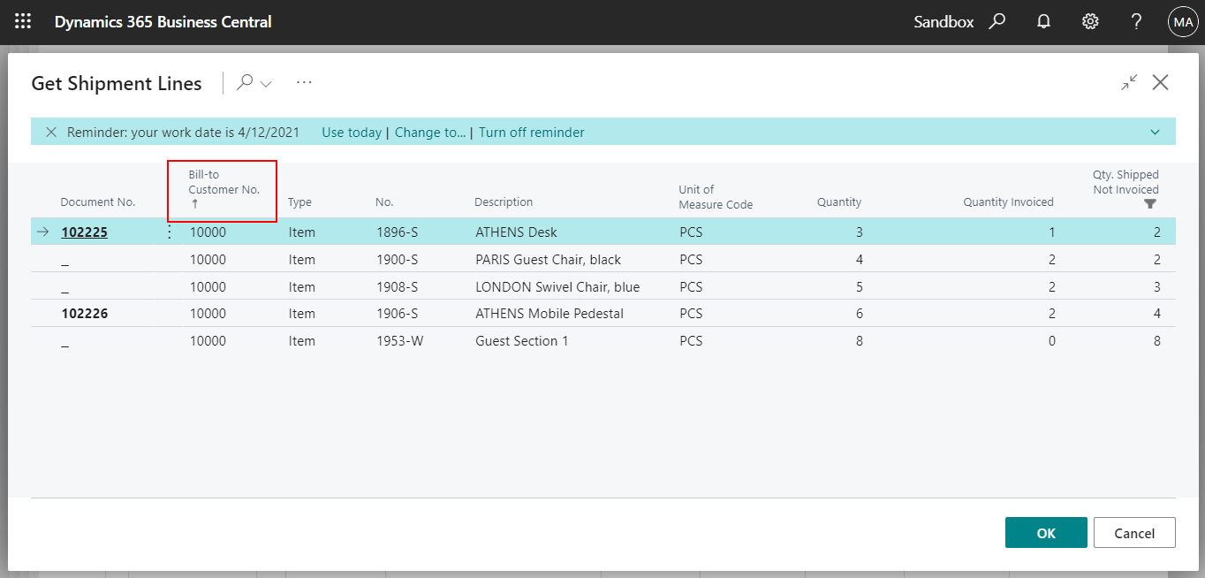The width and height of the screenshot is (1205, 578).
Task: Open the MA account avatar
Action: (1183, 21)
